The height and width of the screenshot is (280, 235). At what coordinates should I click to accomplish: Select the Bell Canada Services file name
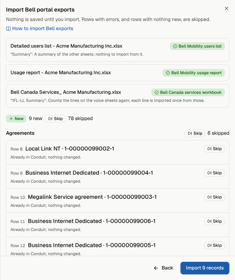(x=66, y=92)
